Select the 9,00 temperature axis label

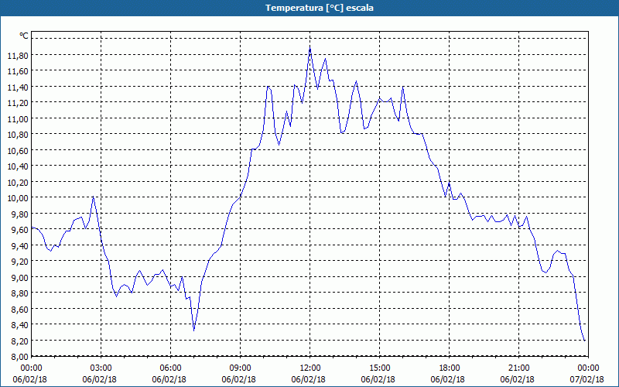(x=20, y=277)
